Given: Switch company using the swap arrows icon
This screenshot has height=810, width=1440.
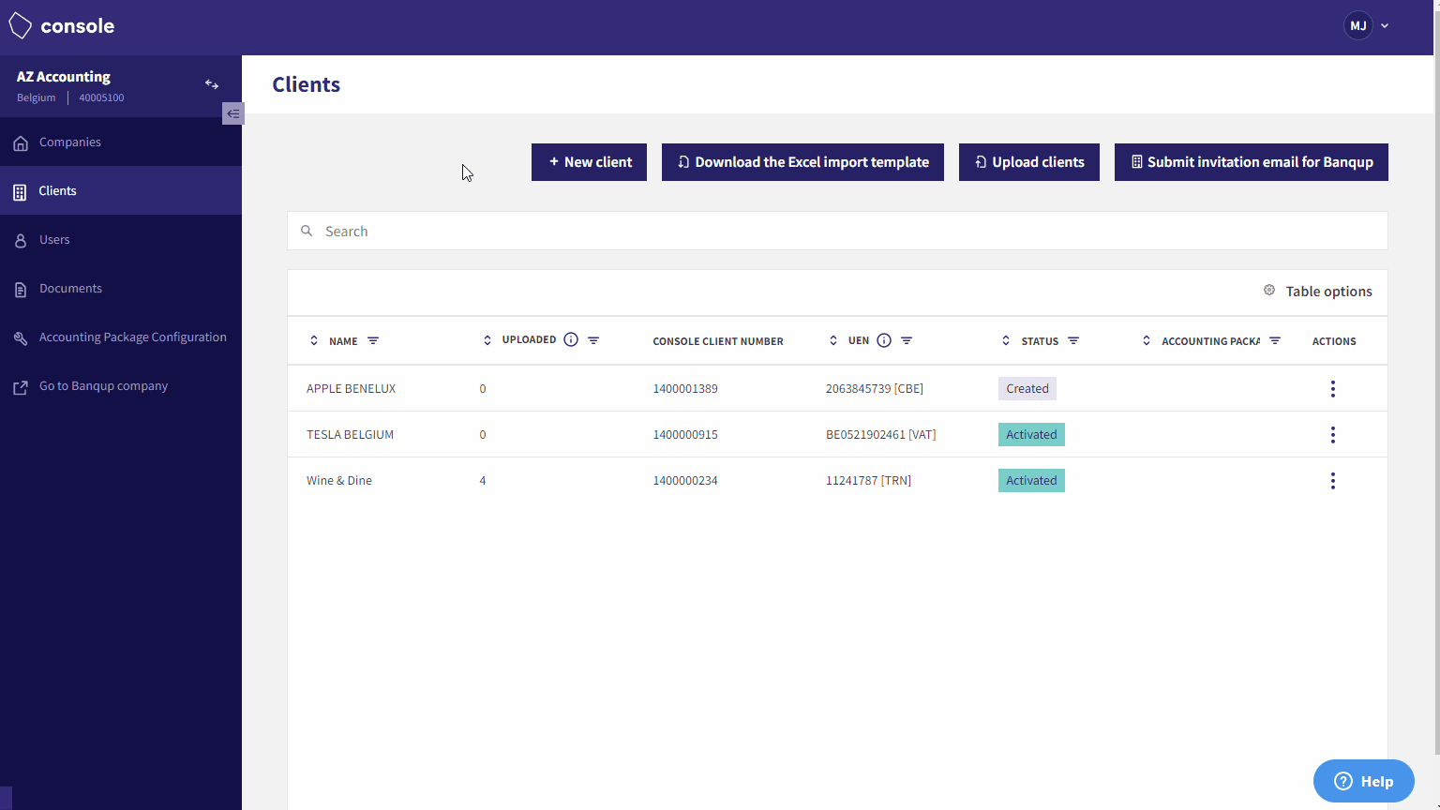Looking at the screenshot, I should click(x=212, y=84).
